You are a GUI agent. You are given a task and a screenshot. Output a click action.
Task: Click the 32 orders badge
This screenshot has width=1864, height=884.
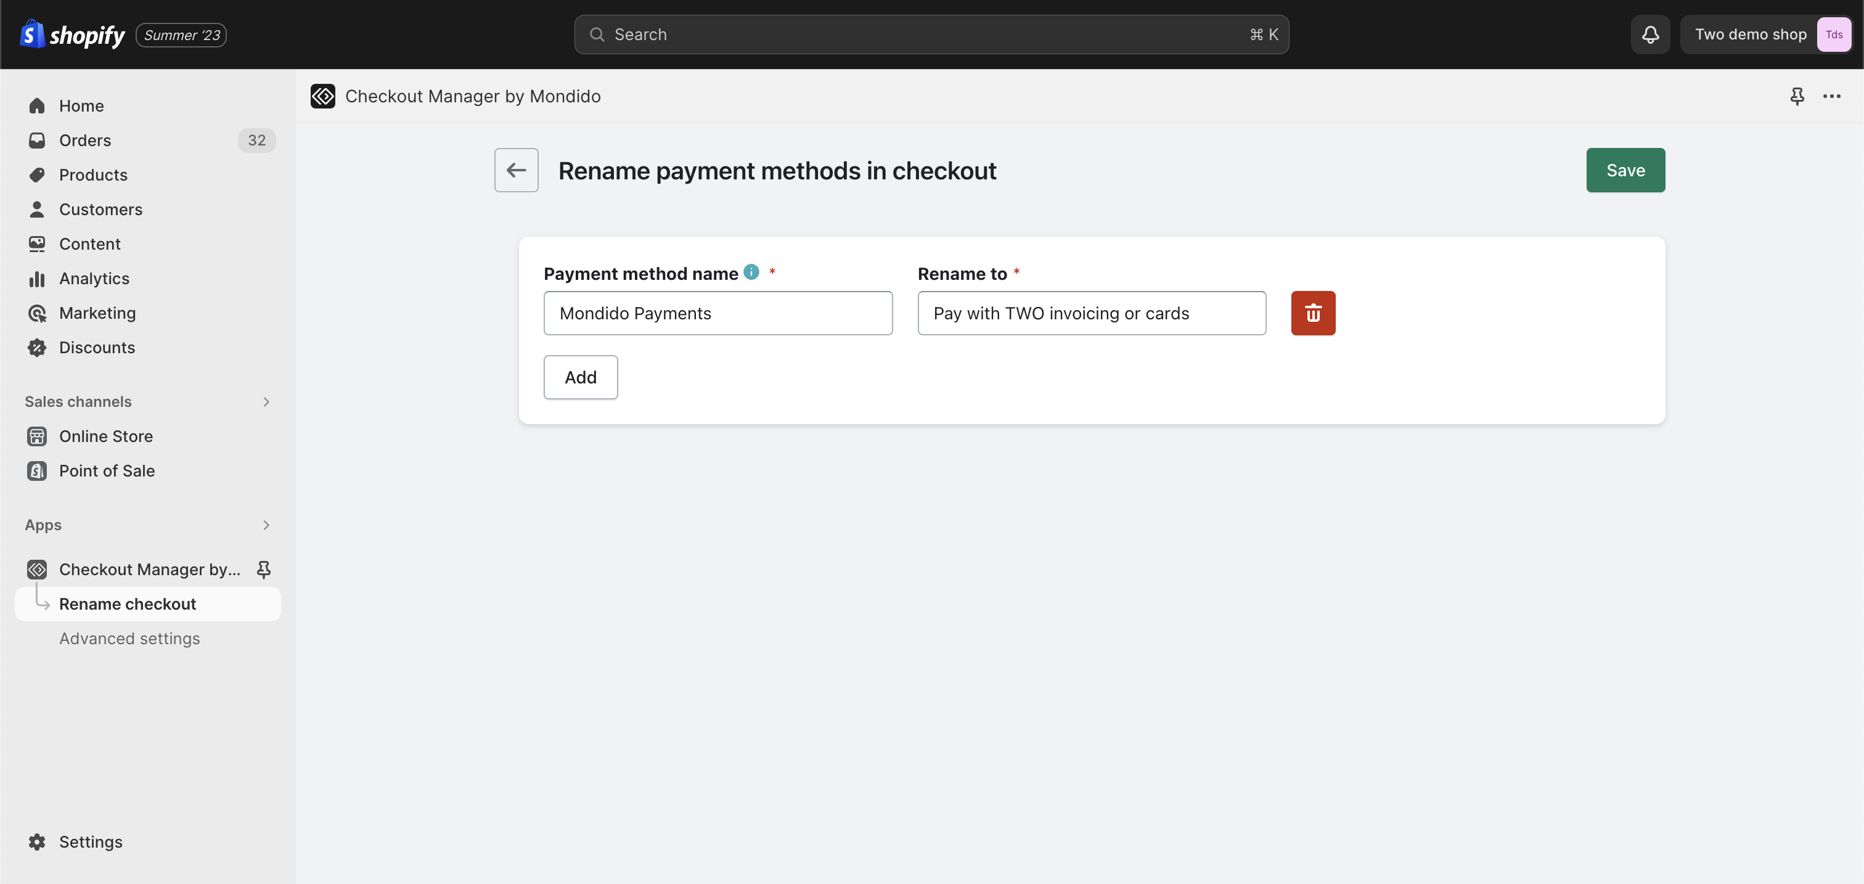256,141
